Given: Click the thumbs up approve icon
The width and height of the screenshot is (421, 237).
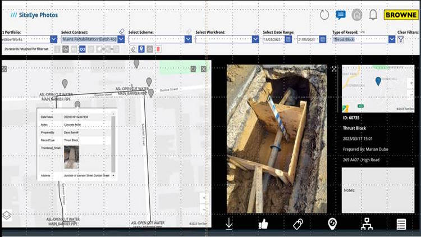Looking at the screenshot, I should tap(263, 224).
